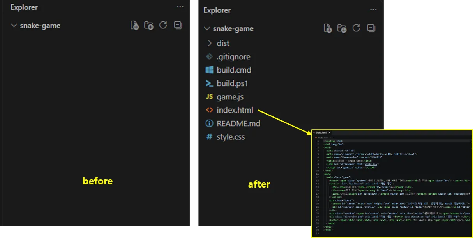The width and height of the screenshot is (473, 238).
Task: Click New File icon in after Explorer
Action: (x=328, y=28)
